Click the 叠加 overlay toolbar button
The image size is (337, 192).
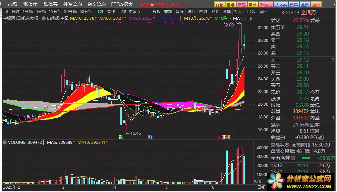click(168, 12)
